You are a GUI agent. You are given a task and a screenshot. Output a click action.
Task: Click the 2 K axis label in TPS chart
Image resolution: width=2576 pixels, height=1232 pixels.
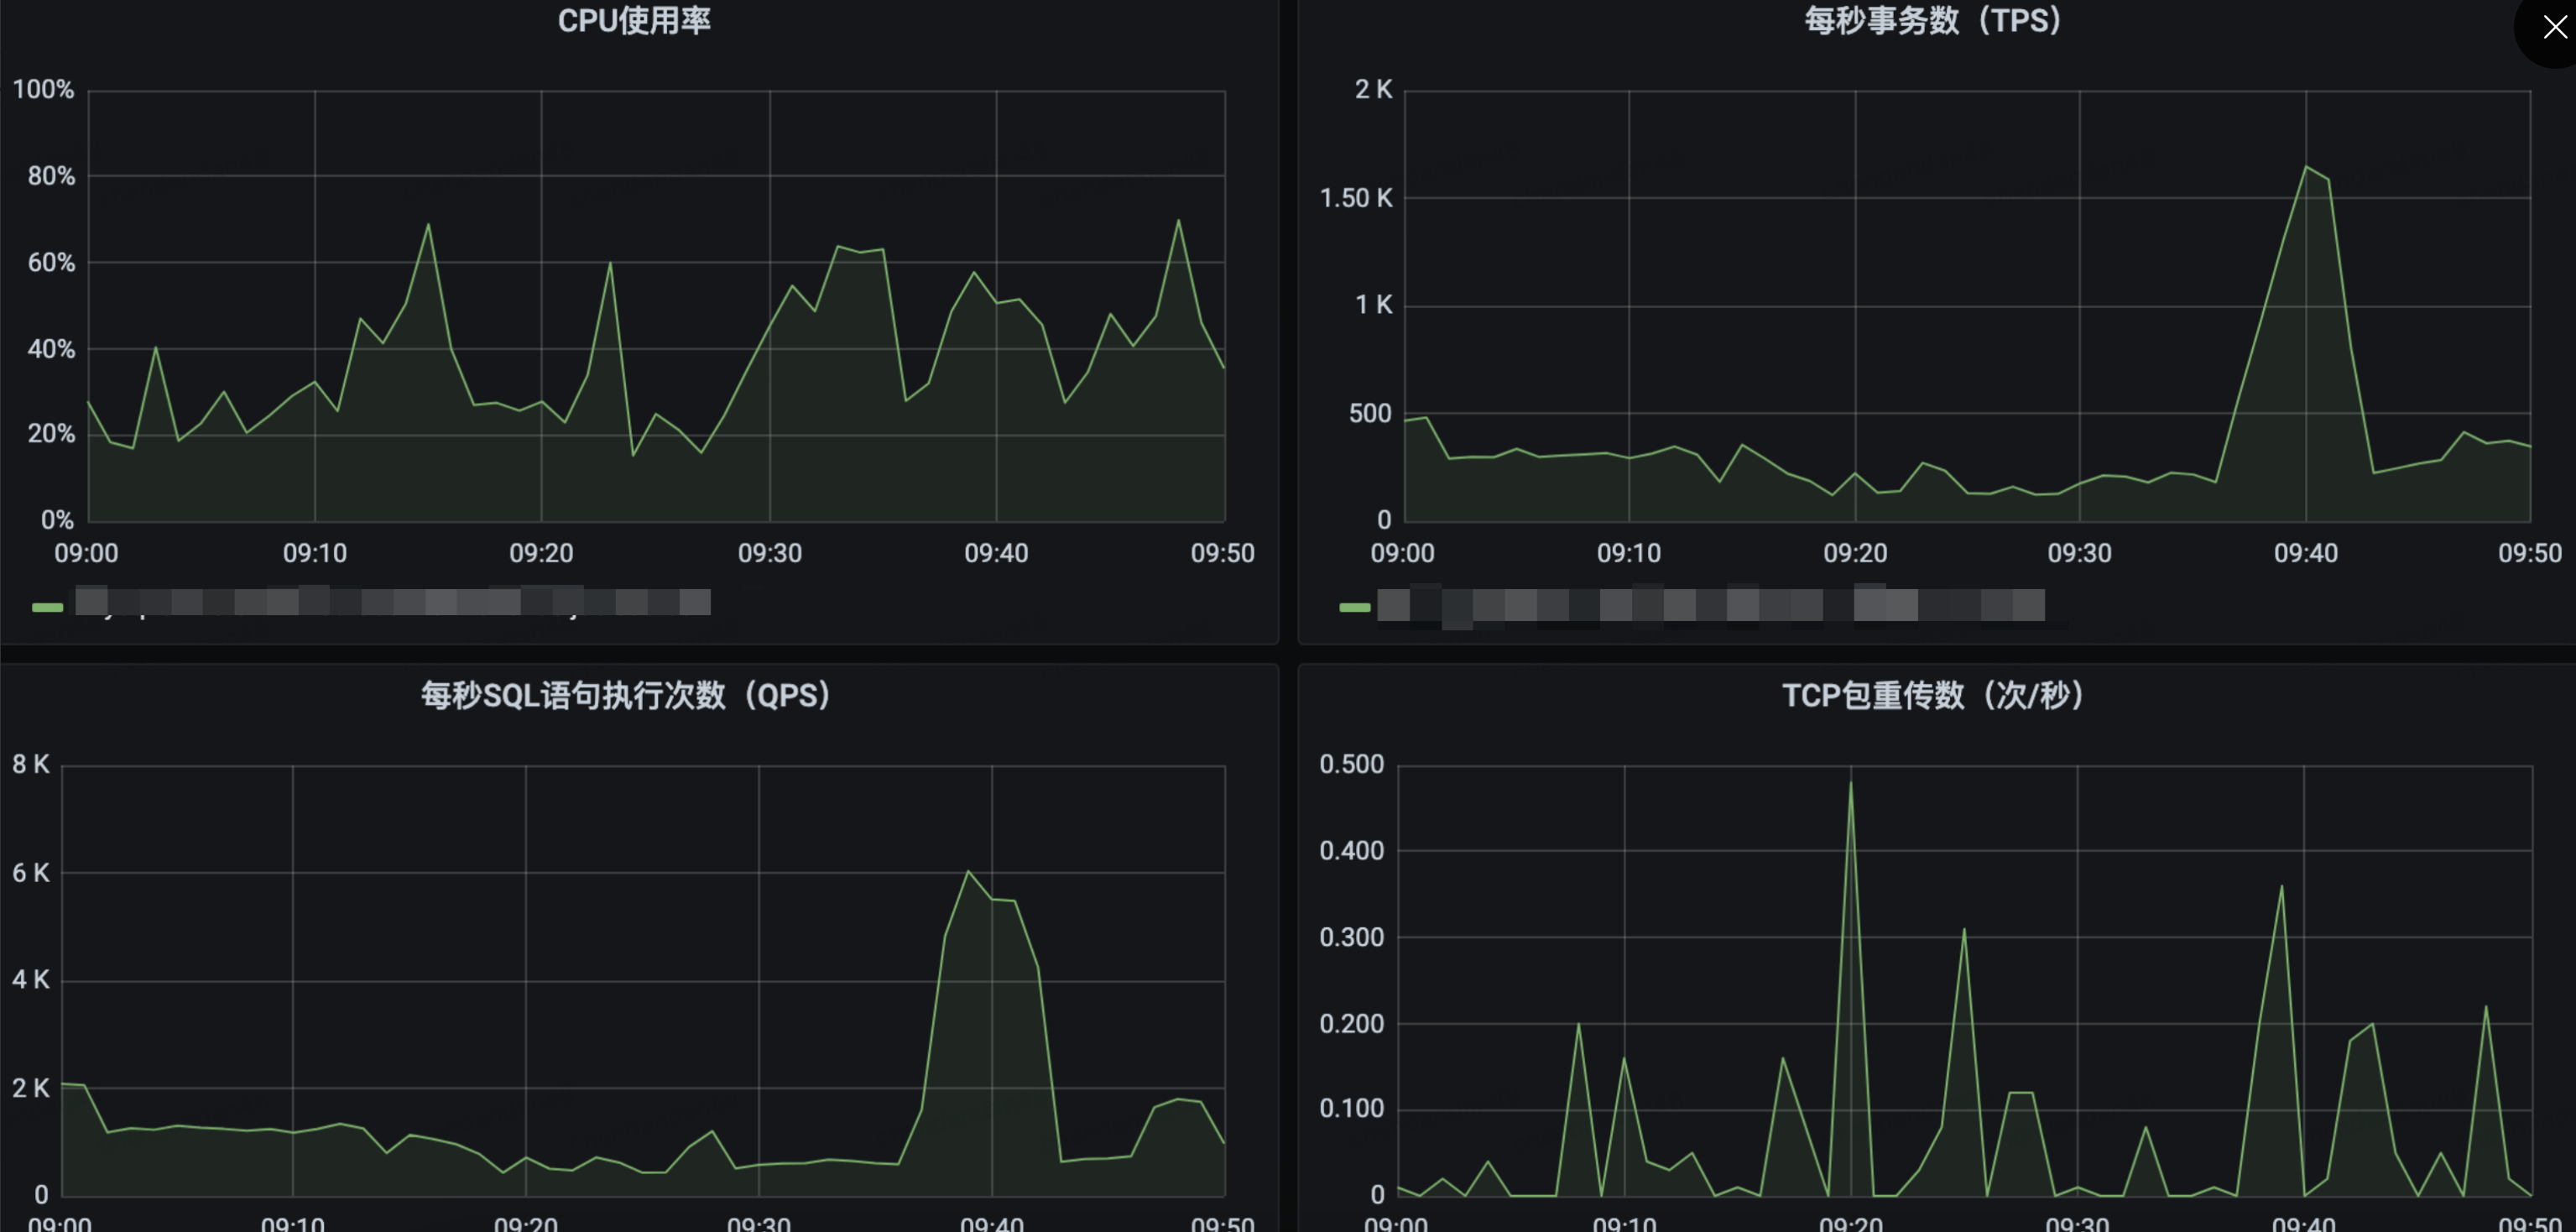[x=1373, y=90]
